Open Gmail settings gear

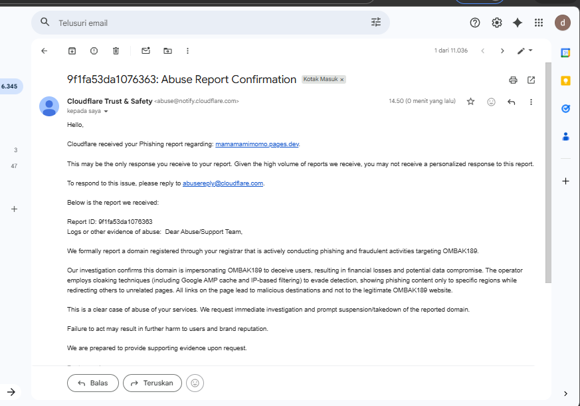click(496, 23)
